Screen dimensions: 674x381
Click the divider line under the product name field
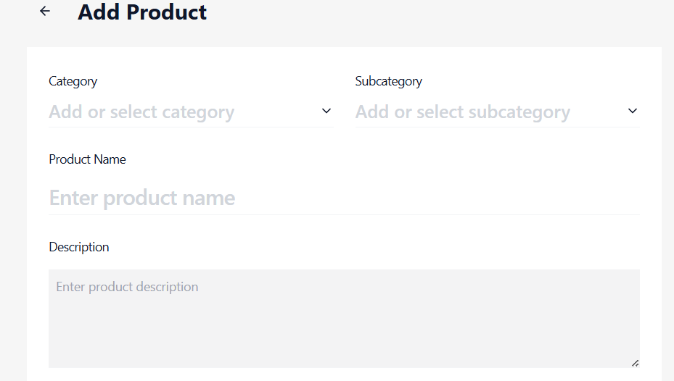344,214
